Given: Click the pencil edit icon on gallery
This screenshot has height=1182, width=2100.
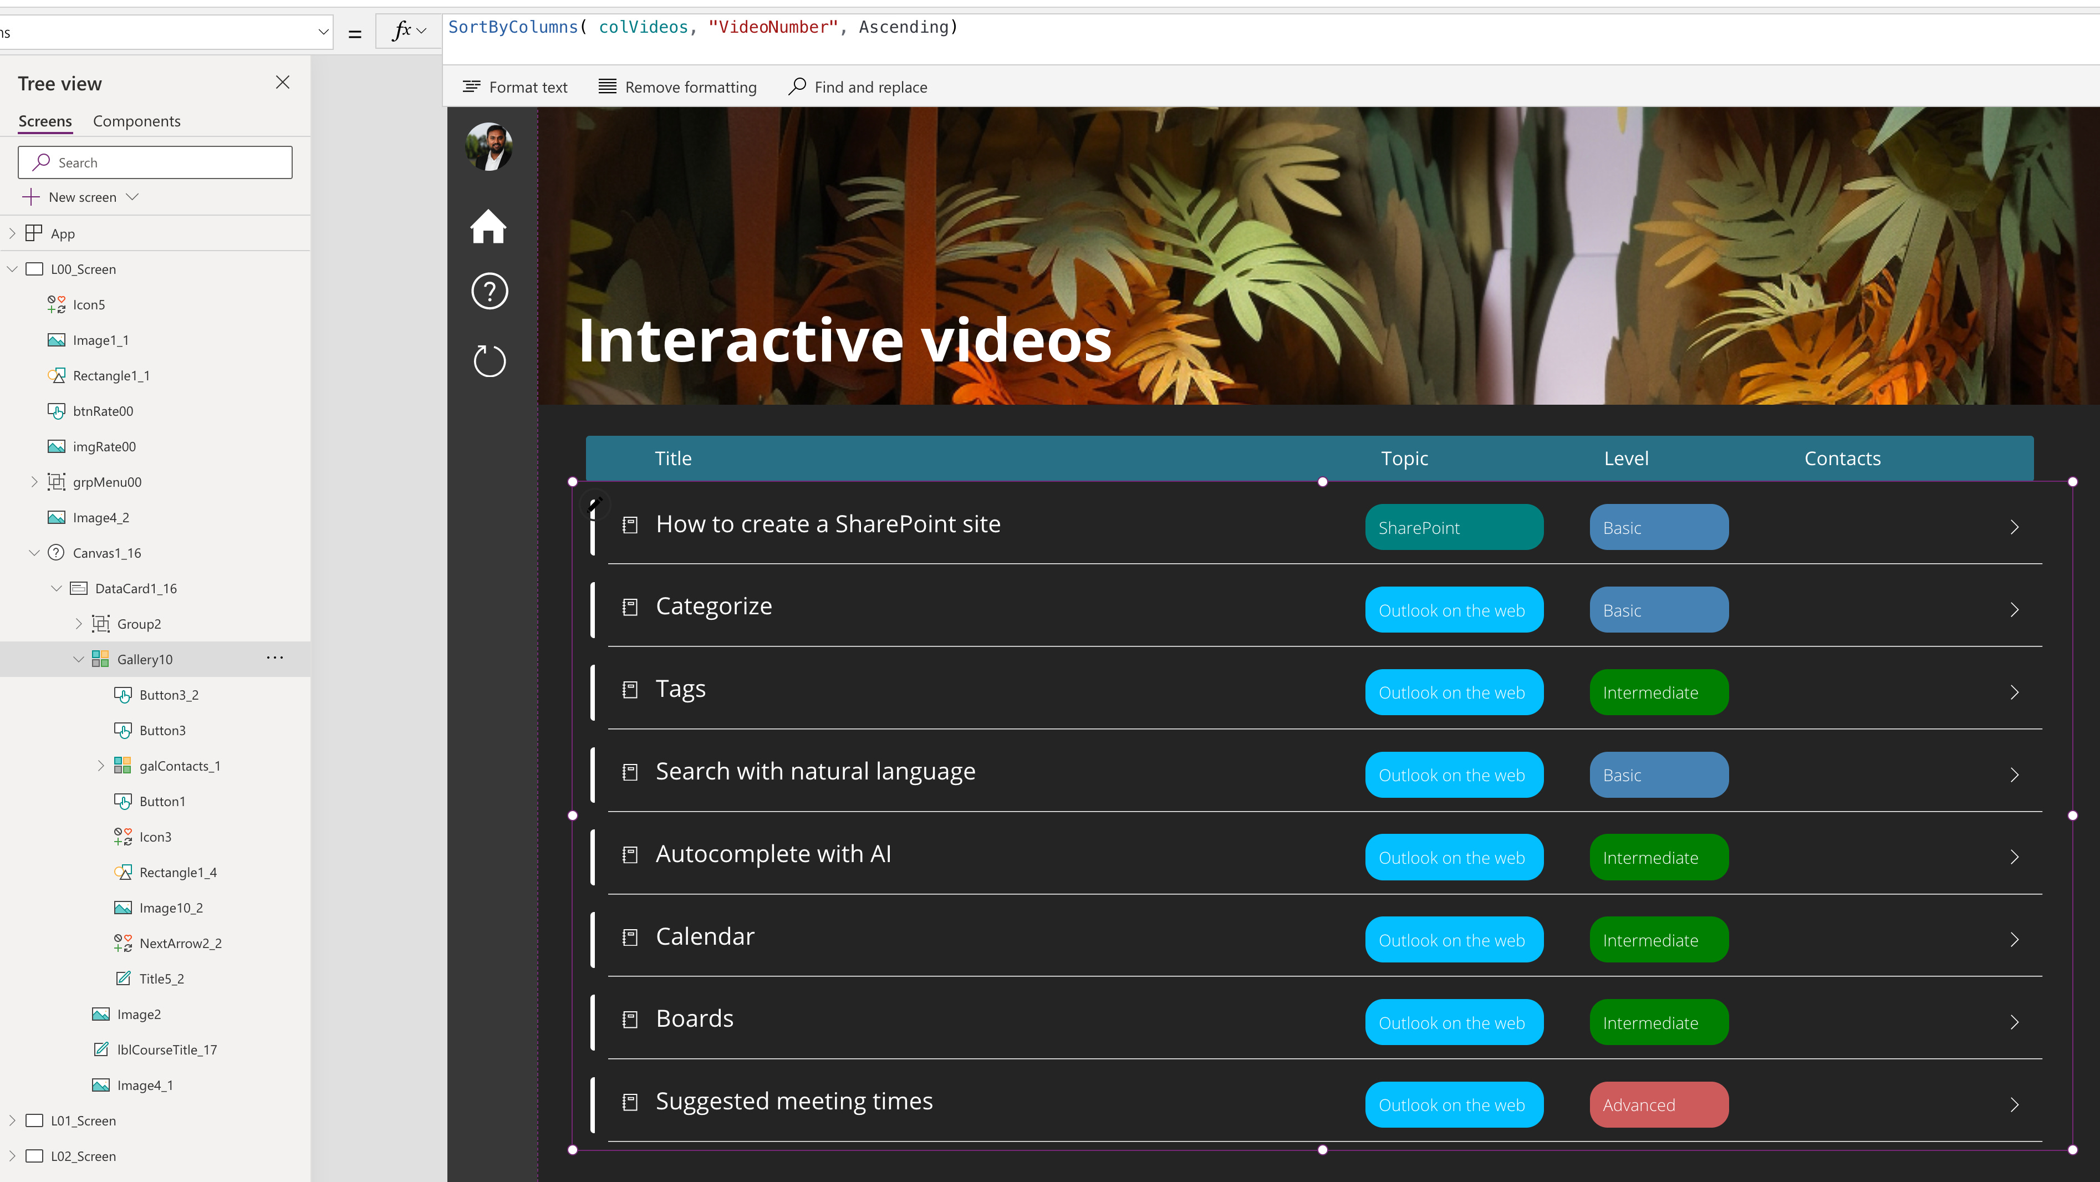Looking at the screenshot, I should click(595, 504).
